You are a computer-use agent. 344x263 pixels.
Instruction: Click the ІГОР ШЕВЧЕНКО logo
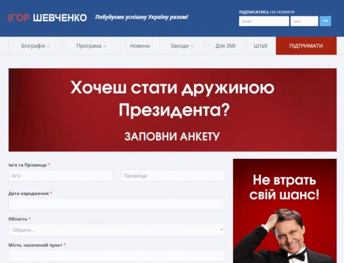pos(47,18)
